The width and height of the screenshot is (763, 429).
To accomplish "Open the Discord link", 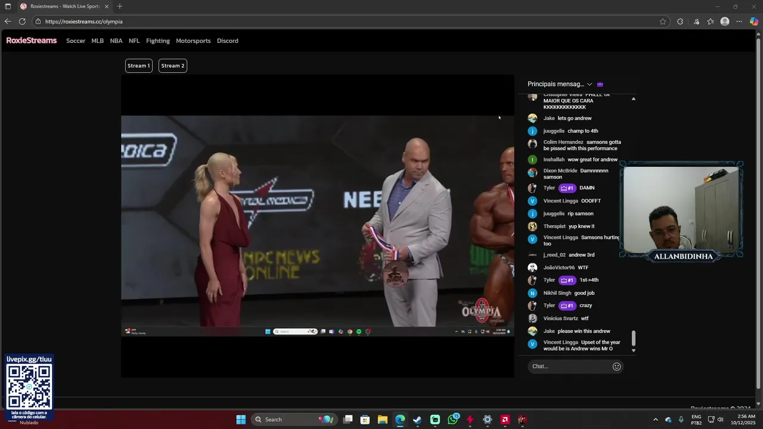I will coord(228,41).
